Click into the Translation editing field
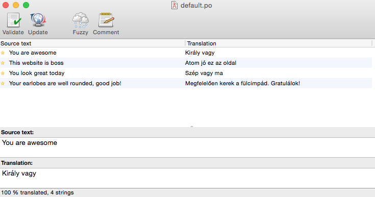This screenshot has height=197, width=375. pos(188,178)
